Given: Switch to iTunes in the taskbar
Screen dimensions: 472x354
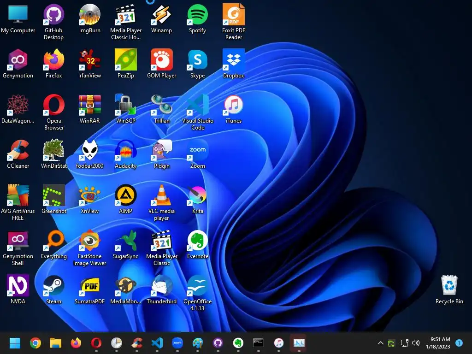Looking at the screenshot, I should click(279, 342).
